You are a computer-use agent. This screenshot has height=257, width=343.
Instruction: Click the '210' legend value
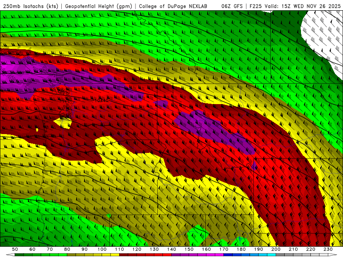293,249
